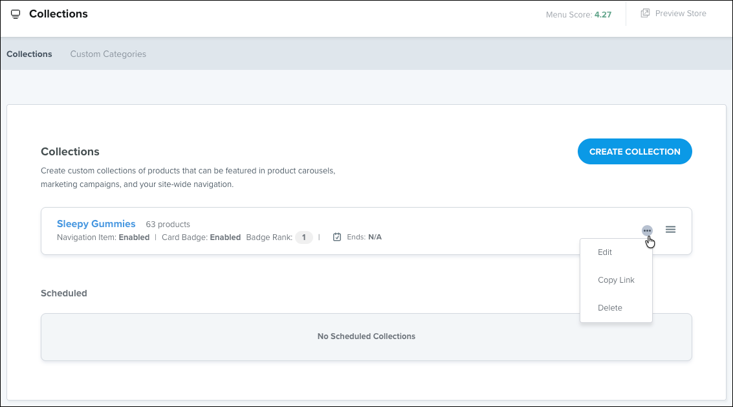Open the three-dot options menu for Sleepy Gummies
Screen dimensions: 733x407
coord(647,230)
